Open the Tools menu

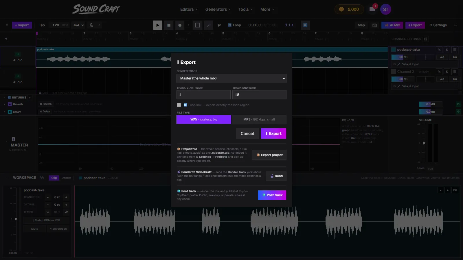tap(245, 9)
